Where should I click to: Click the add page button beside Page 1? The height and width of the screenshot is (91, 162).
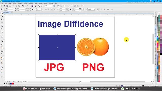(21, 82)
